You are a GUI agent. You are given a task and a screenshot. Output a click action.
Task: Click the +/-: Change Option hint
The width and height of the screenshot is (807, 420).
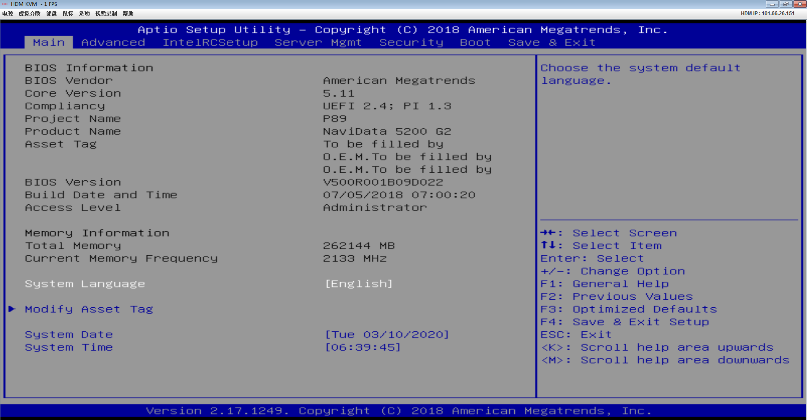coord(612,271)
